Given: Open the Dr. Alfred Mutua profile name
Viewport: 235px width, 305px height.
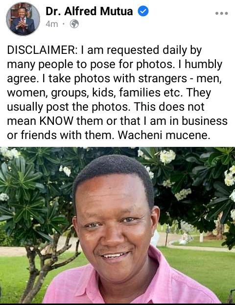Looking at the screenshot, I should click(89, 11).
